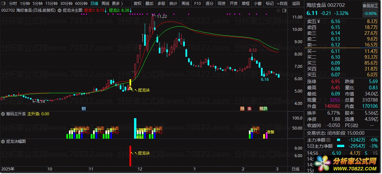This screenshot has height=174, width=382.
Task: Switch to 分时 chart view
Action: (13, 3)
